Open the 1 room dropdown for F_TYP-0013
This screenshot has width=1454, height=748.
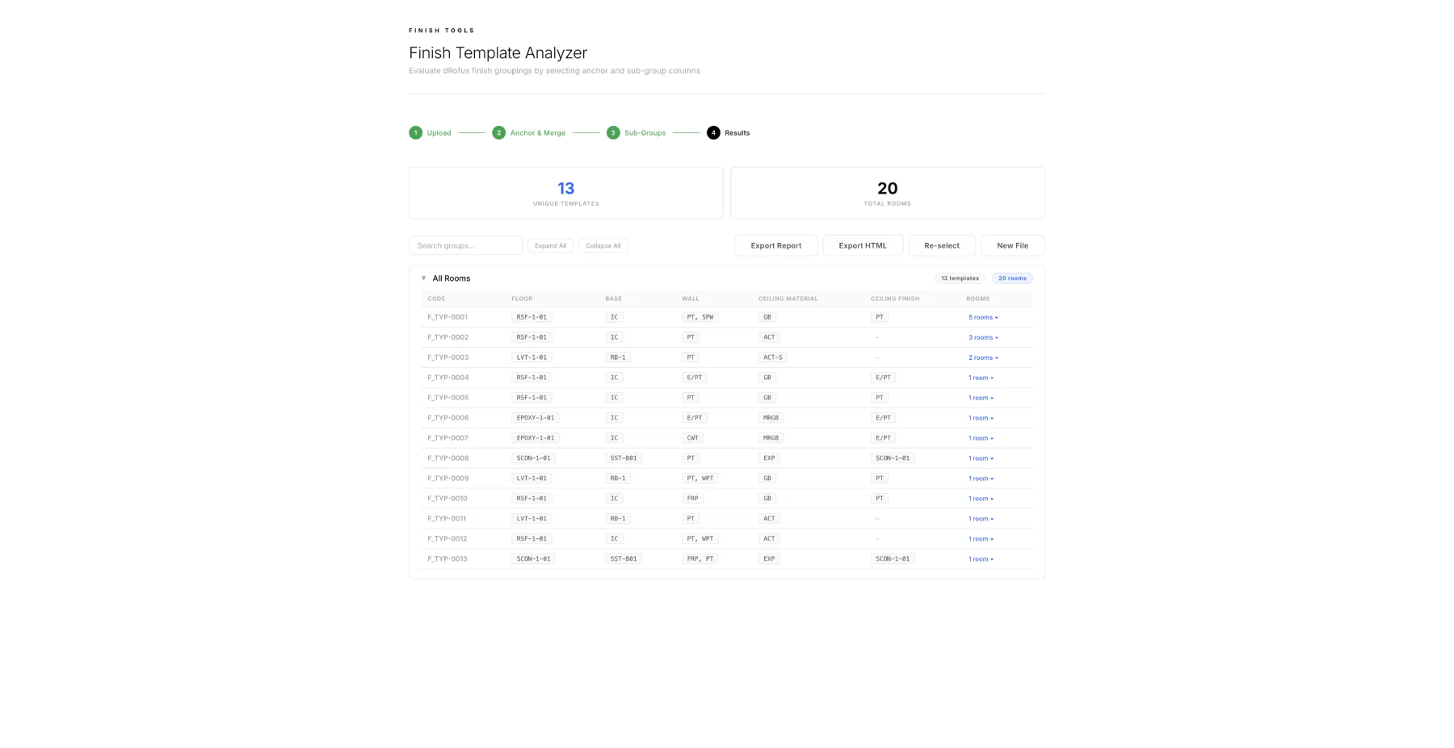(980, 558)
